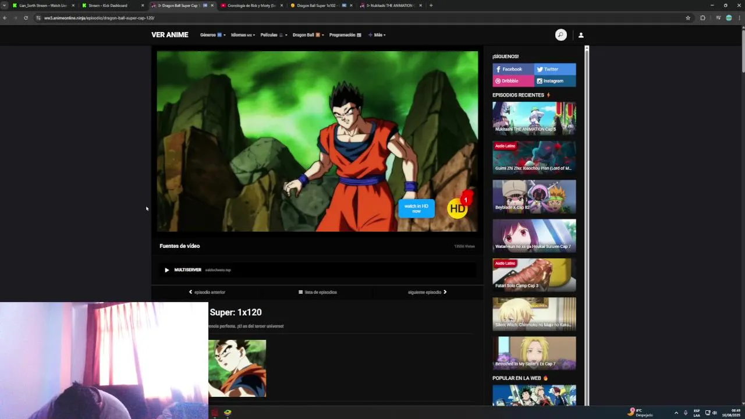Reload the page with browser refresh button
The height and width of the screenshot is (419, 745).
pos(26,18)
